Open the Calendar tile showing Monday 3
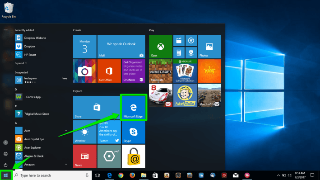Viewport: 320px width, 180px height. [x=85, y=47]
